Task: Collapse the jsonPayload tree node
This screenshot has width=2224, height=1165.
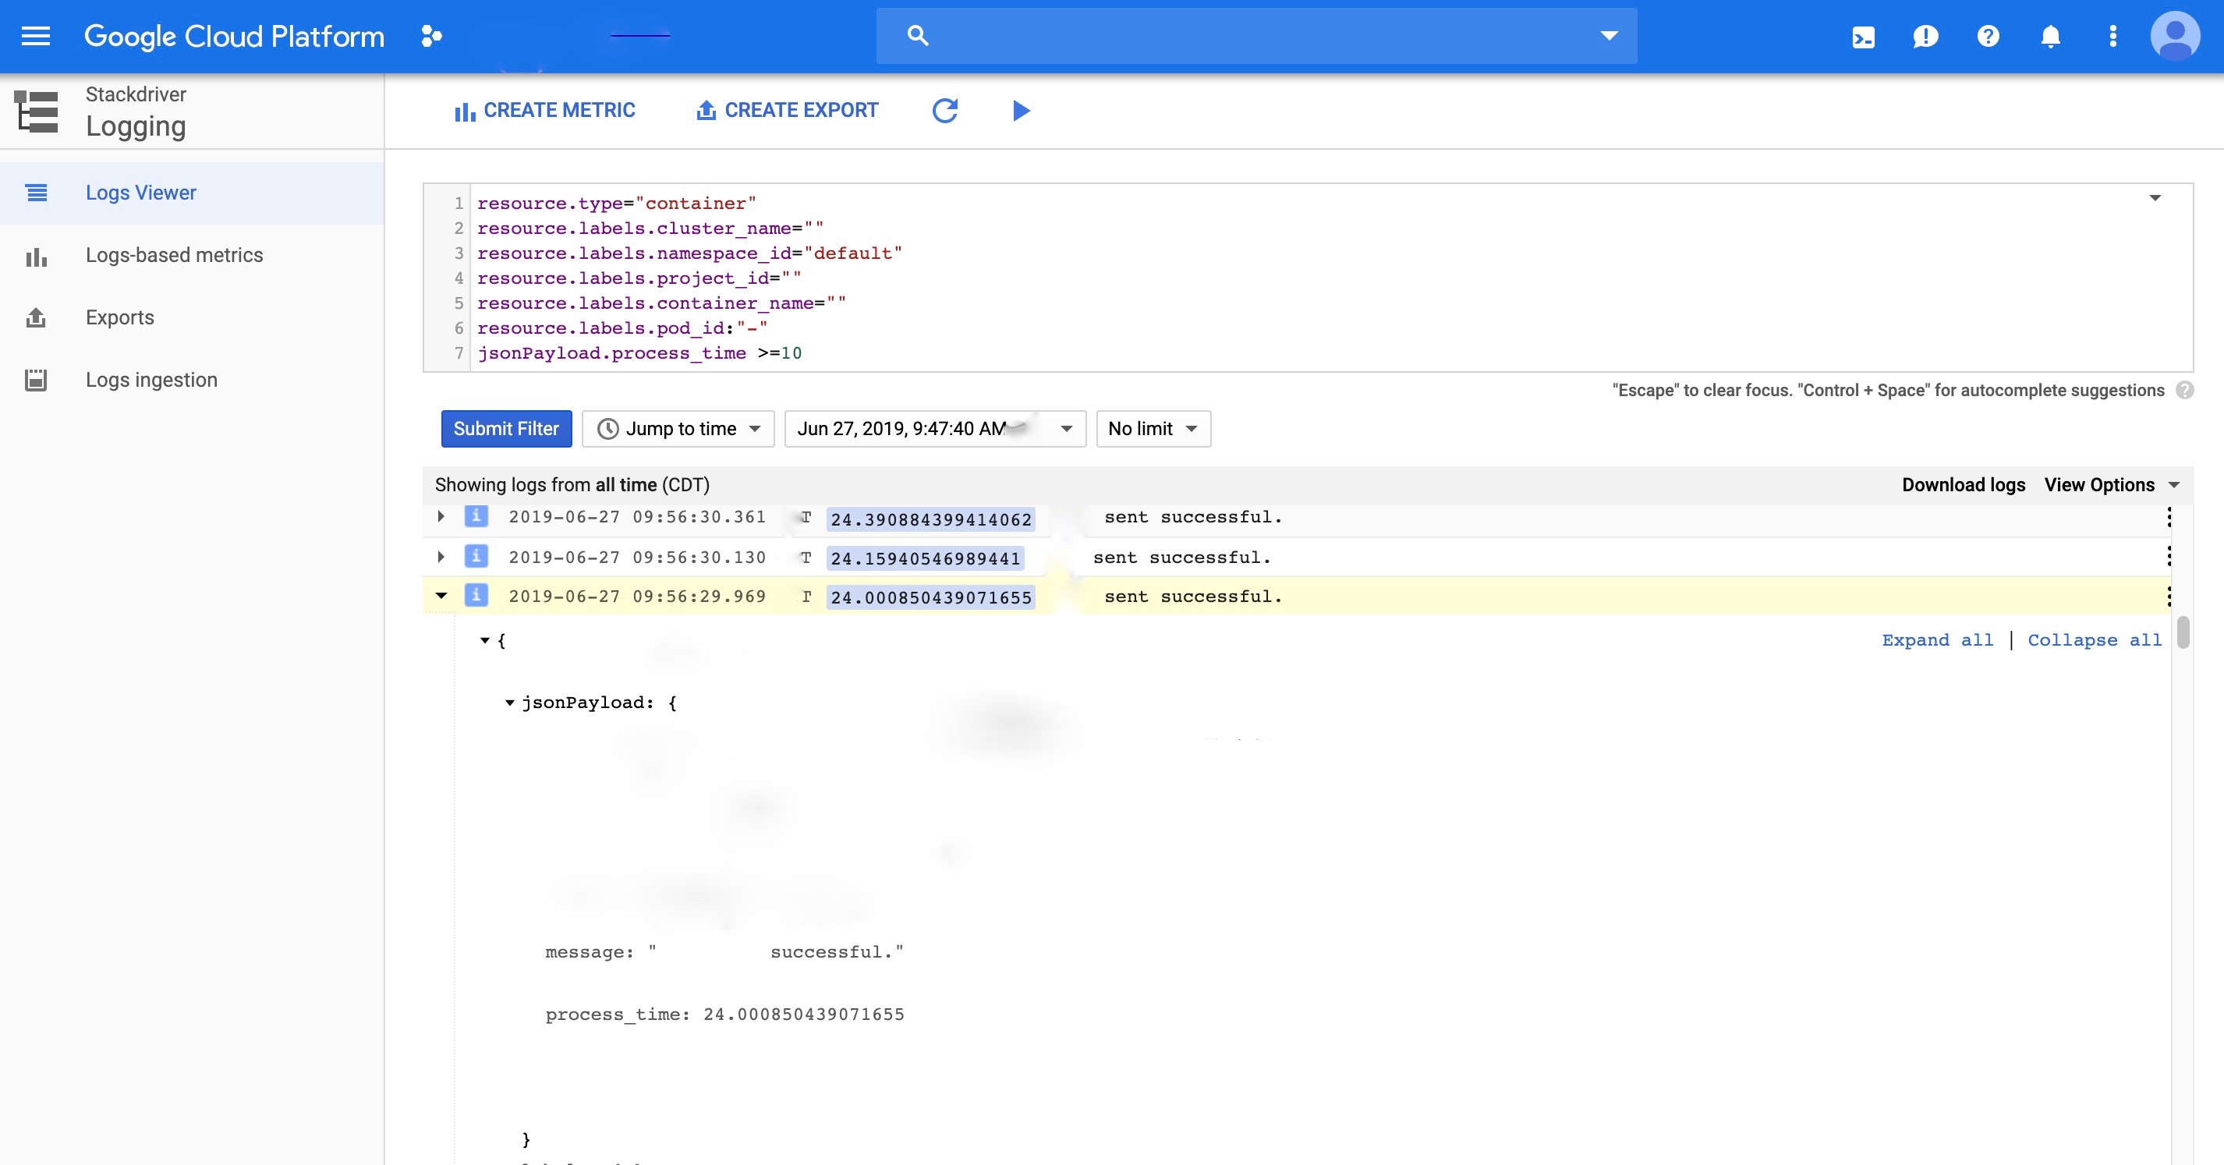Action: tap(509, 703)
